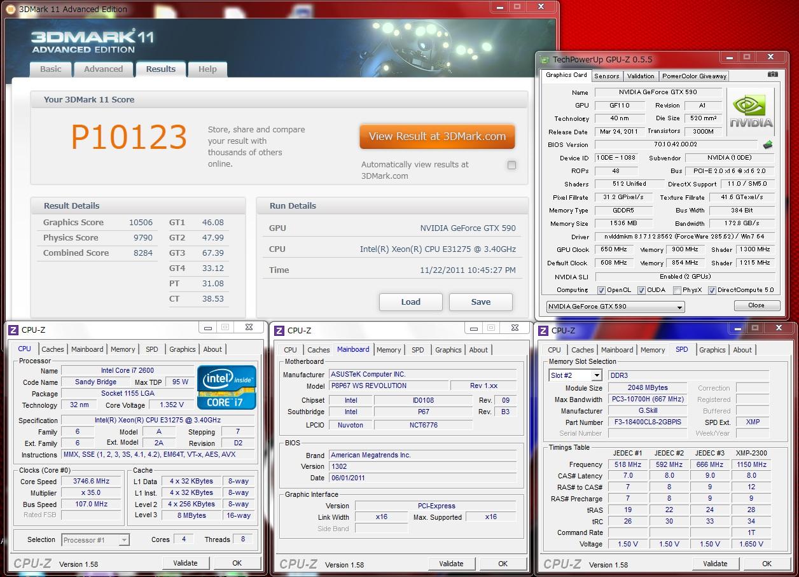Image resolution: width=799 pixels, height=577 pixels.
Task: Open Memory tab in middle CPU-Z window
Action: pyautogui.click(x=389, y=350)
